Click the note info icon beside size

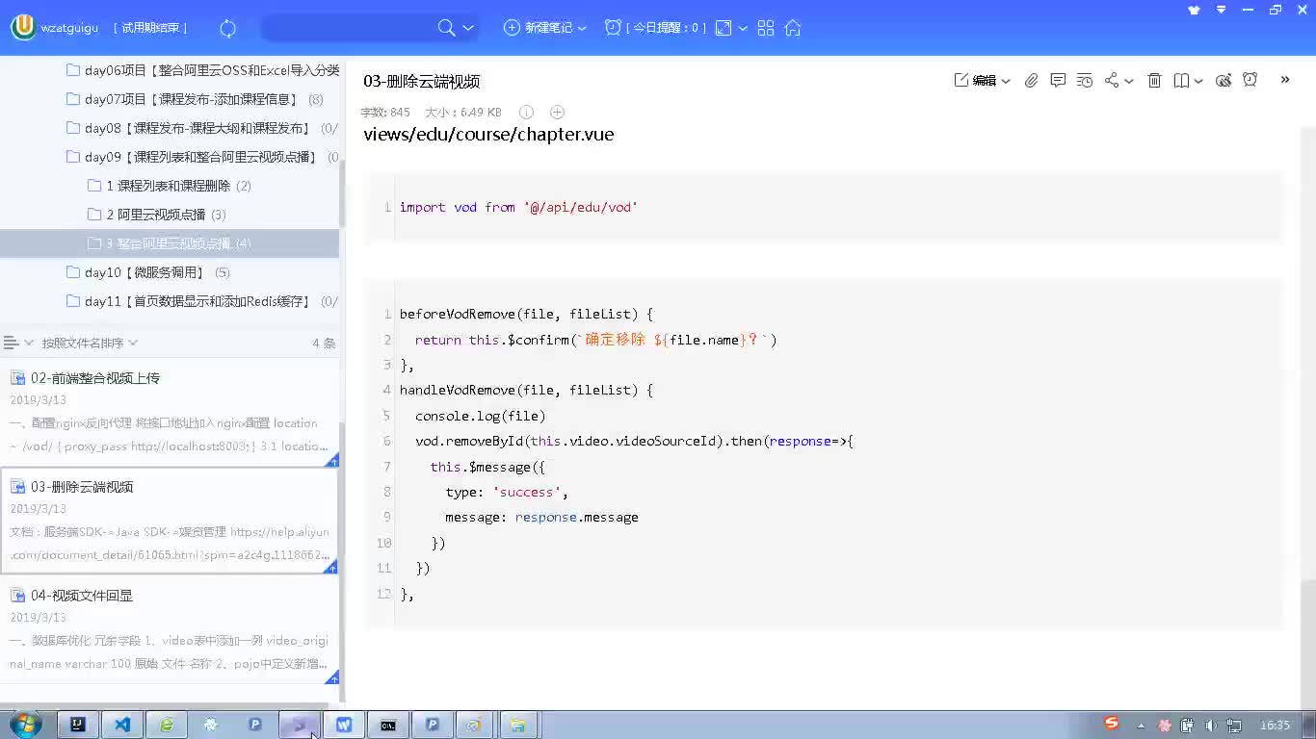pos(526,113)
